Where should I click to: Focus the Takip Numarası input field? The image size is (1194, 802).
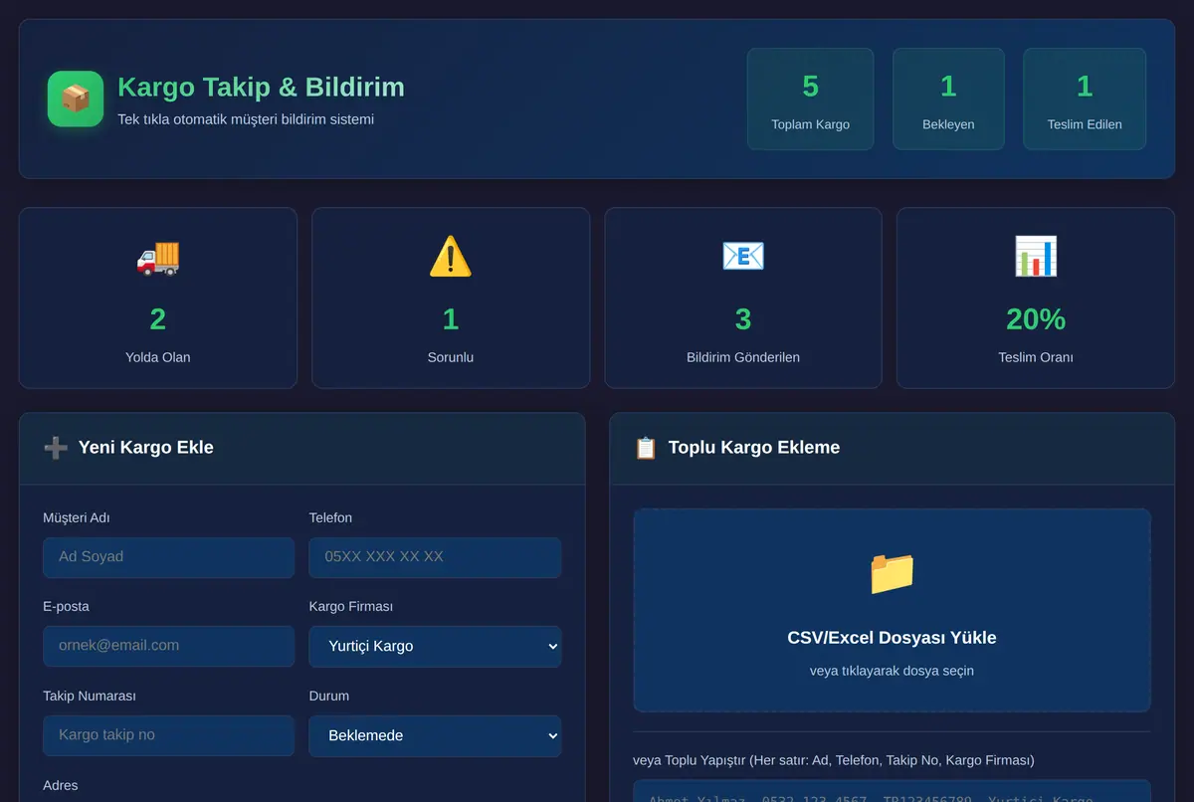pos(168,735)
